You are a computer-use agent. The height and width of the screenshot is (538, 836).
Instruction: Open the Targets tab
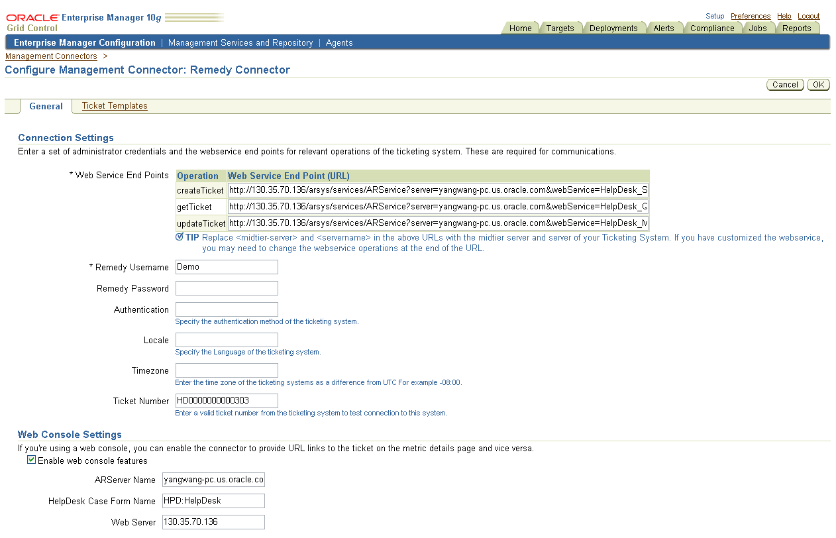pos(560,28)
